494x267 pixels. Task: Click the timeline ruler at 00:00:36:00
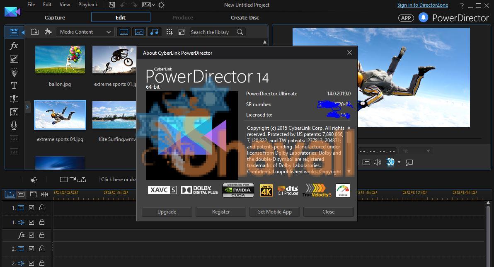116,193
